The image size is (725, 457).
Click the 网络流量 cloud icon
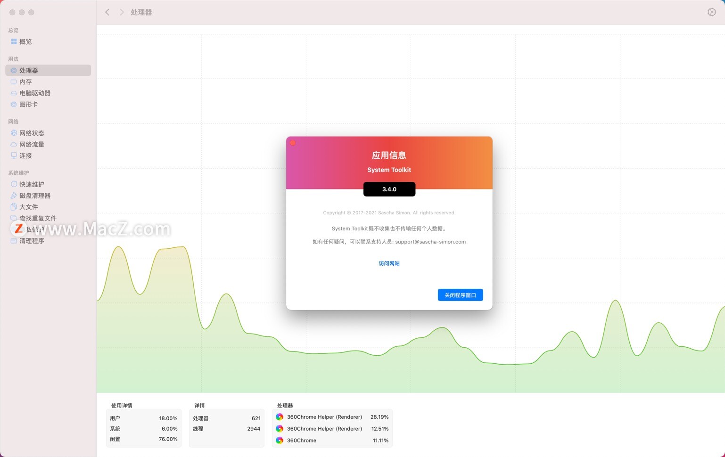[x=14, y=144]
